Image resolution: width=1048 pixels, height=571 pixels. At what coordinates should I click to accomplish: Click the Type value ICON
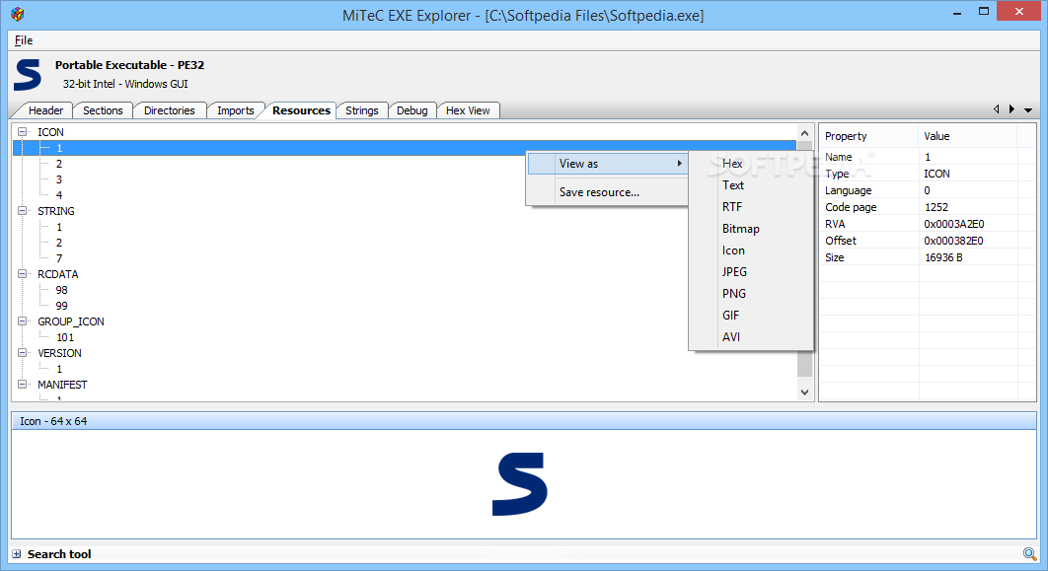coord(936,174)
